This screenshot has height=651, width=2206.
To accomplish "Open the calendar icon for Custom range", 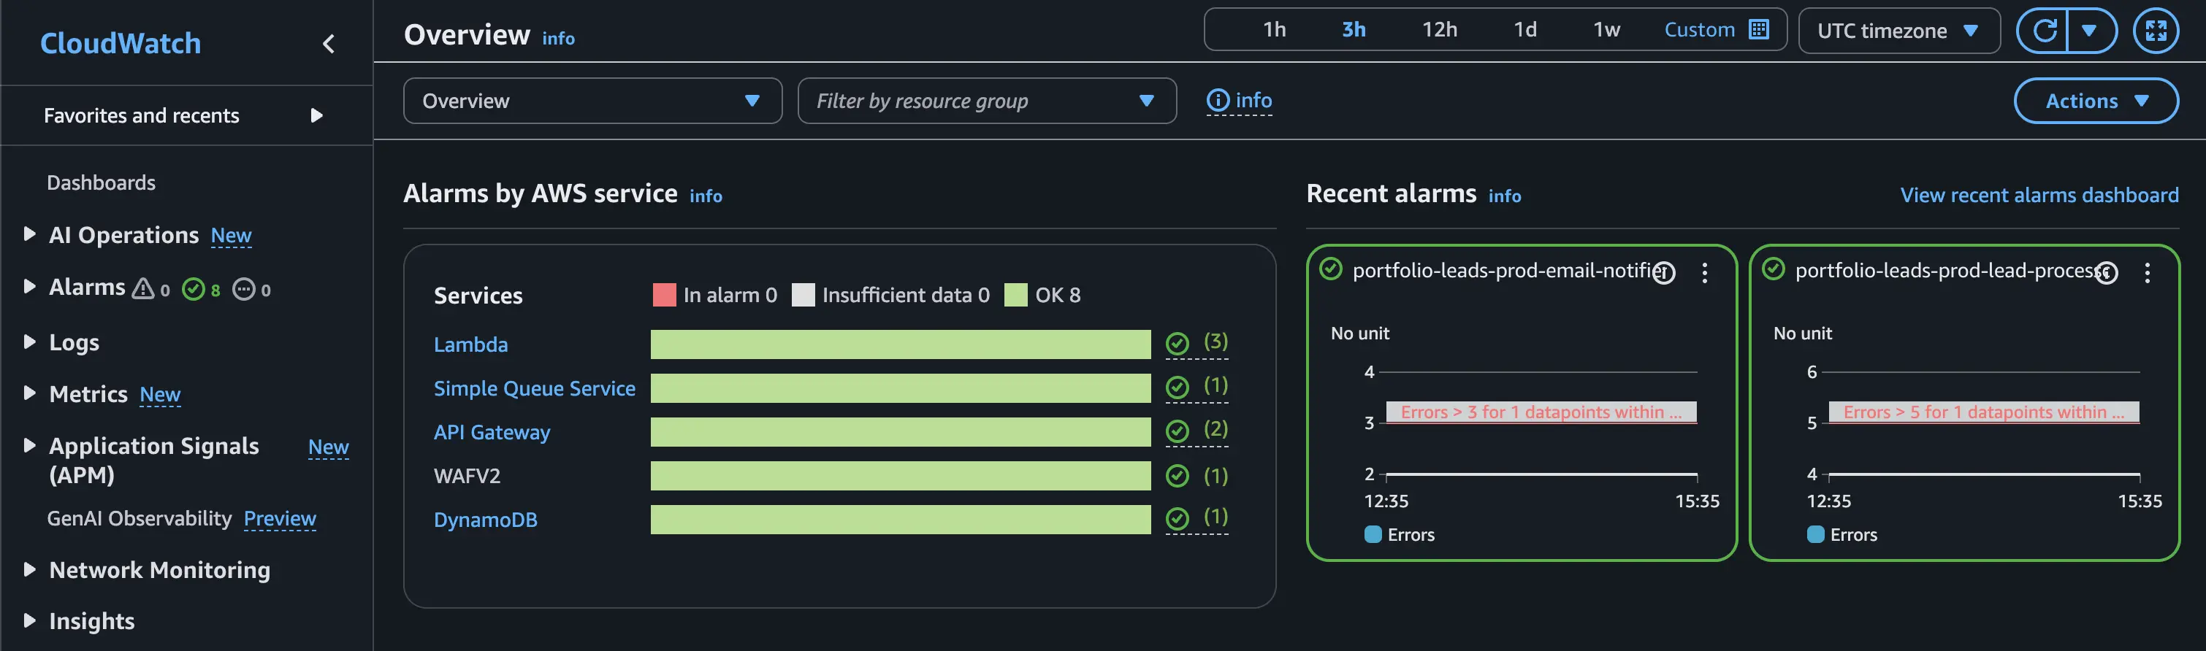I will 1759,30.
